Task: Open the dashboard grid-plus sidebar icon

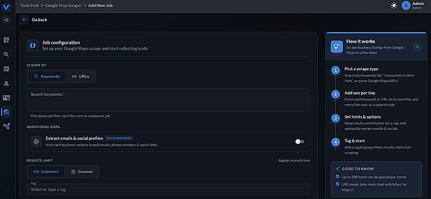Action: click(7, 40)
